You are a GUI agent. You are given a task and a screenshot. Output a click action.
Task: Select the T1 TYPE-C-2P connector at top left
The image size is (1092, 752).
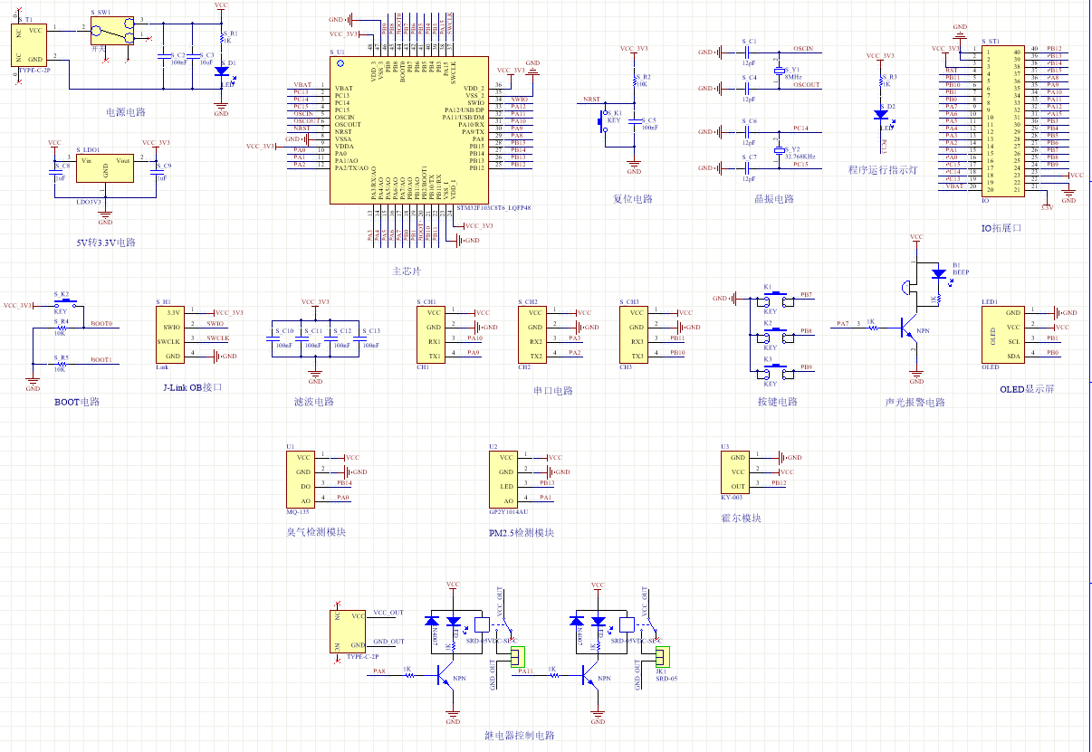pos(29,44)
